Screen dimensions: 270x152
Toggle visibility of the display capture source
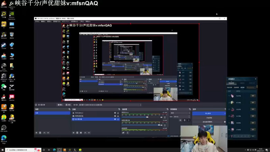[115, 119]
